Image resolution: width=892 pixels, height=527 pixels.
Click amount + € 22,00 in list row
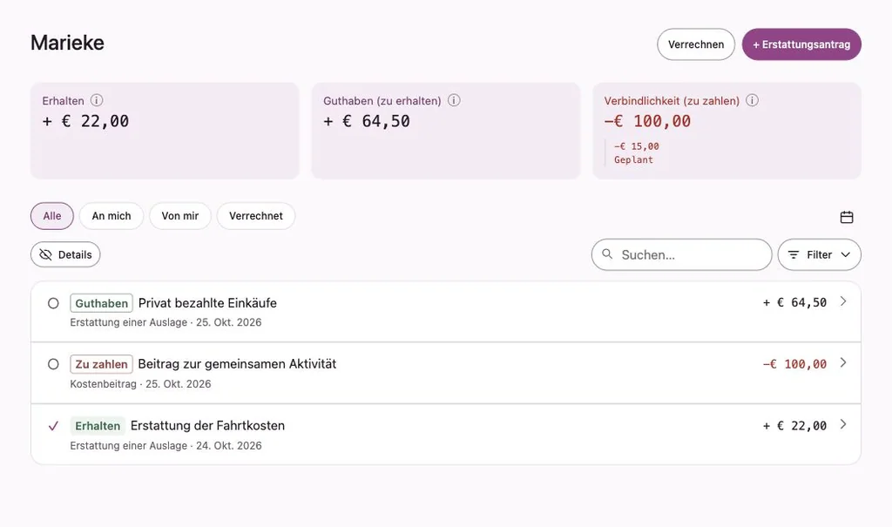tap(794, 426)
